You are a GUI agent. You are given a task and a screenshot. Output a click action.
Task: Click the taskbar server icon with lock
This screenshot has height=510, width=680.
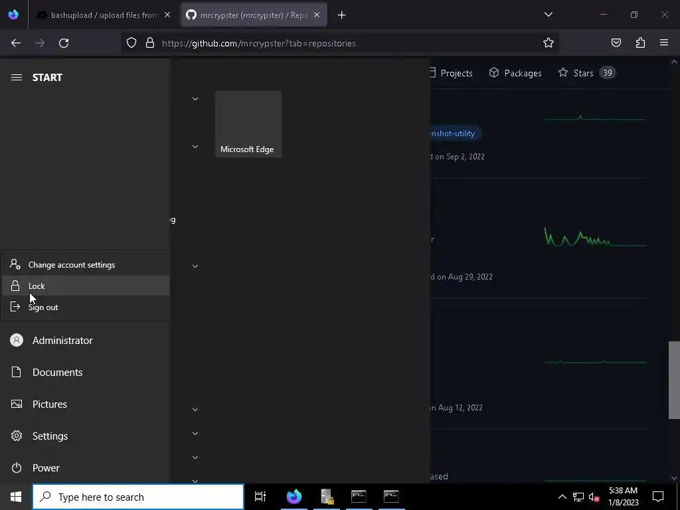coord(327,497)
